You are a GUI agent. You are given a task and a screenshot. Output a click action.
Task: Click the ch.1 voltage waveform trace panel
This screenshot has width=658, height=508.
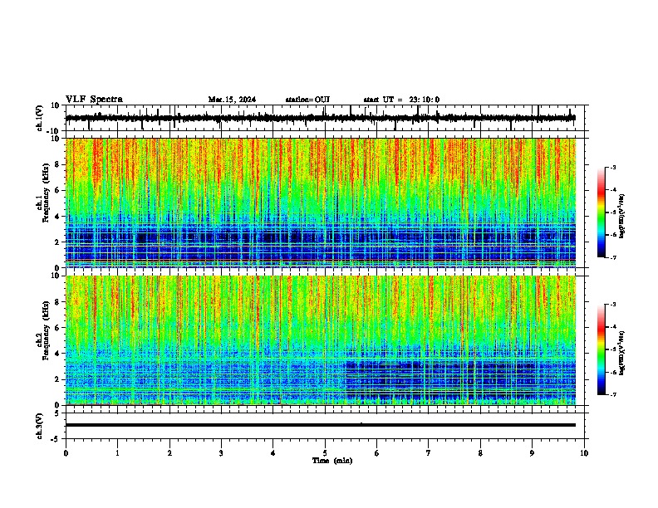(x=327, y=118)
